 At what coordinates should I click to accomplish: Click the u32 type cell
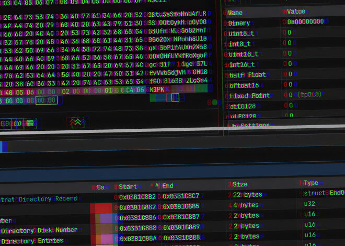(309, 204)
